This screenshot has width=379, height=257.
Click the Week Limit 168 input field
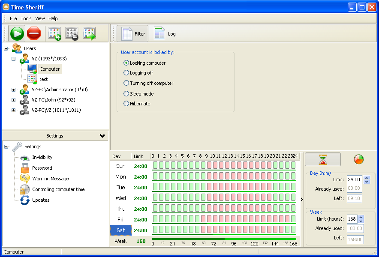[352, 219]
